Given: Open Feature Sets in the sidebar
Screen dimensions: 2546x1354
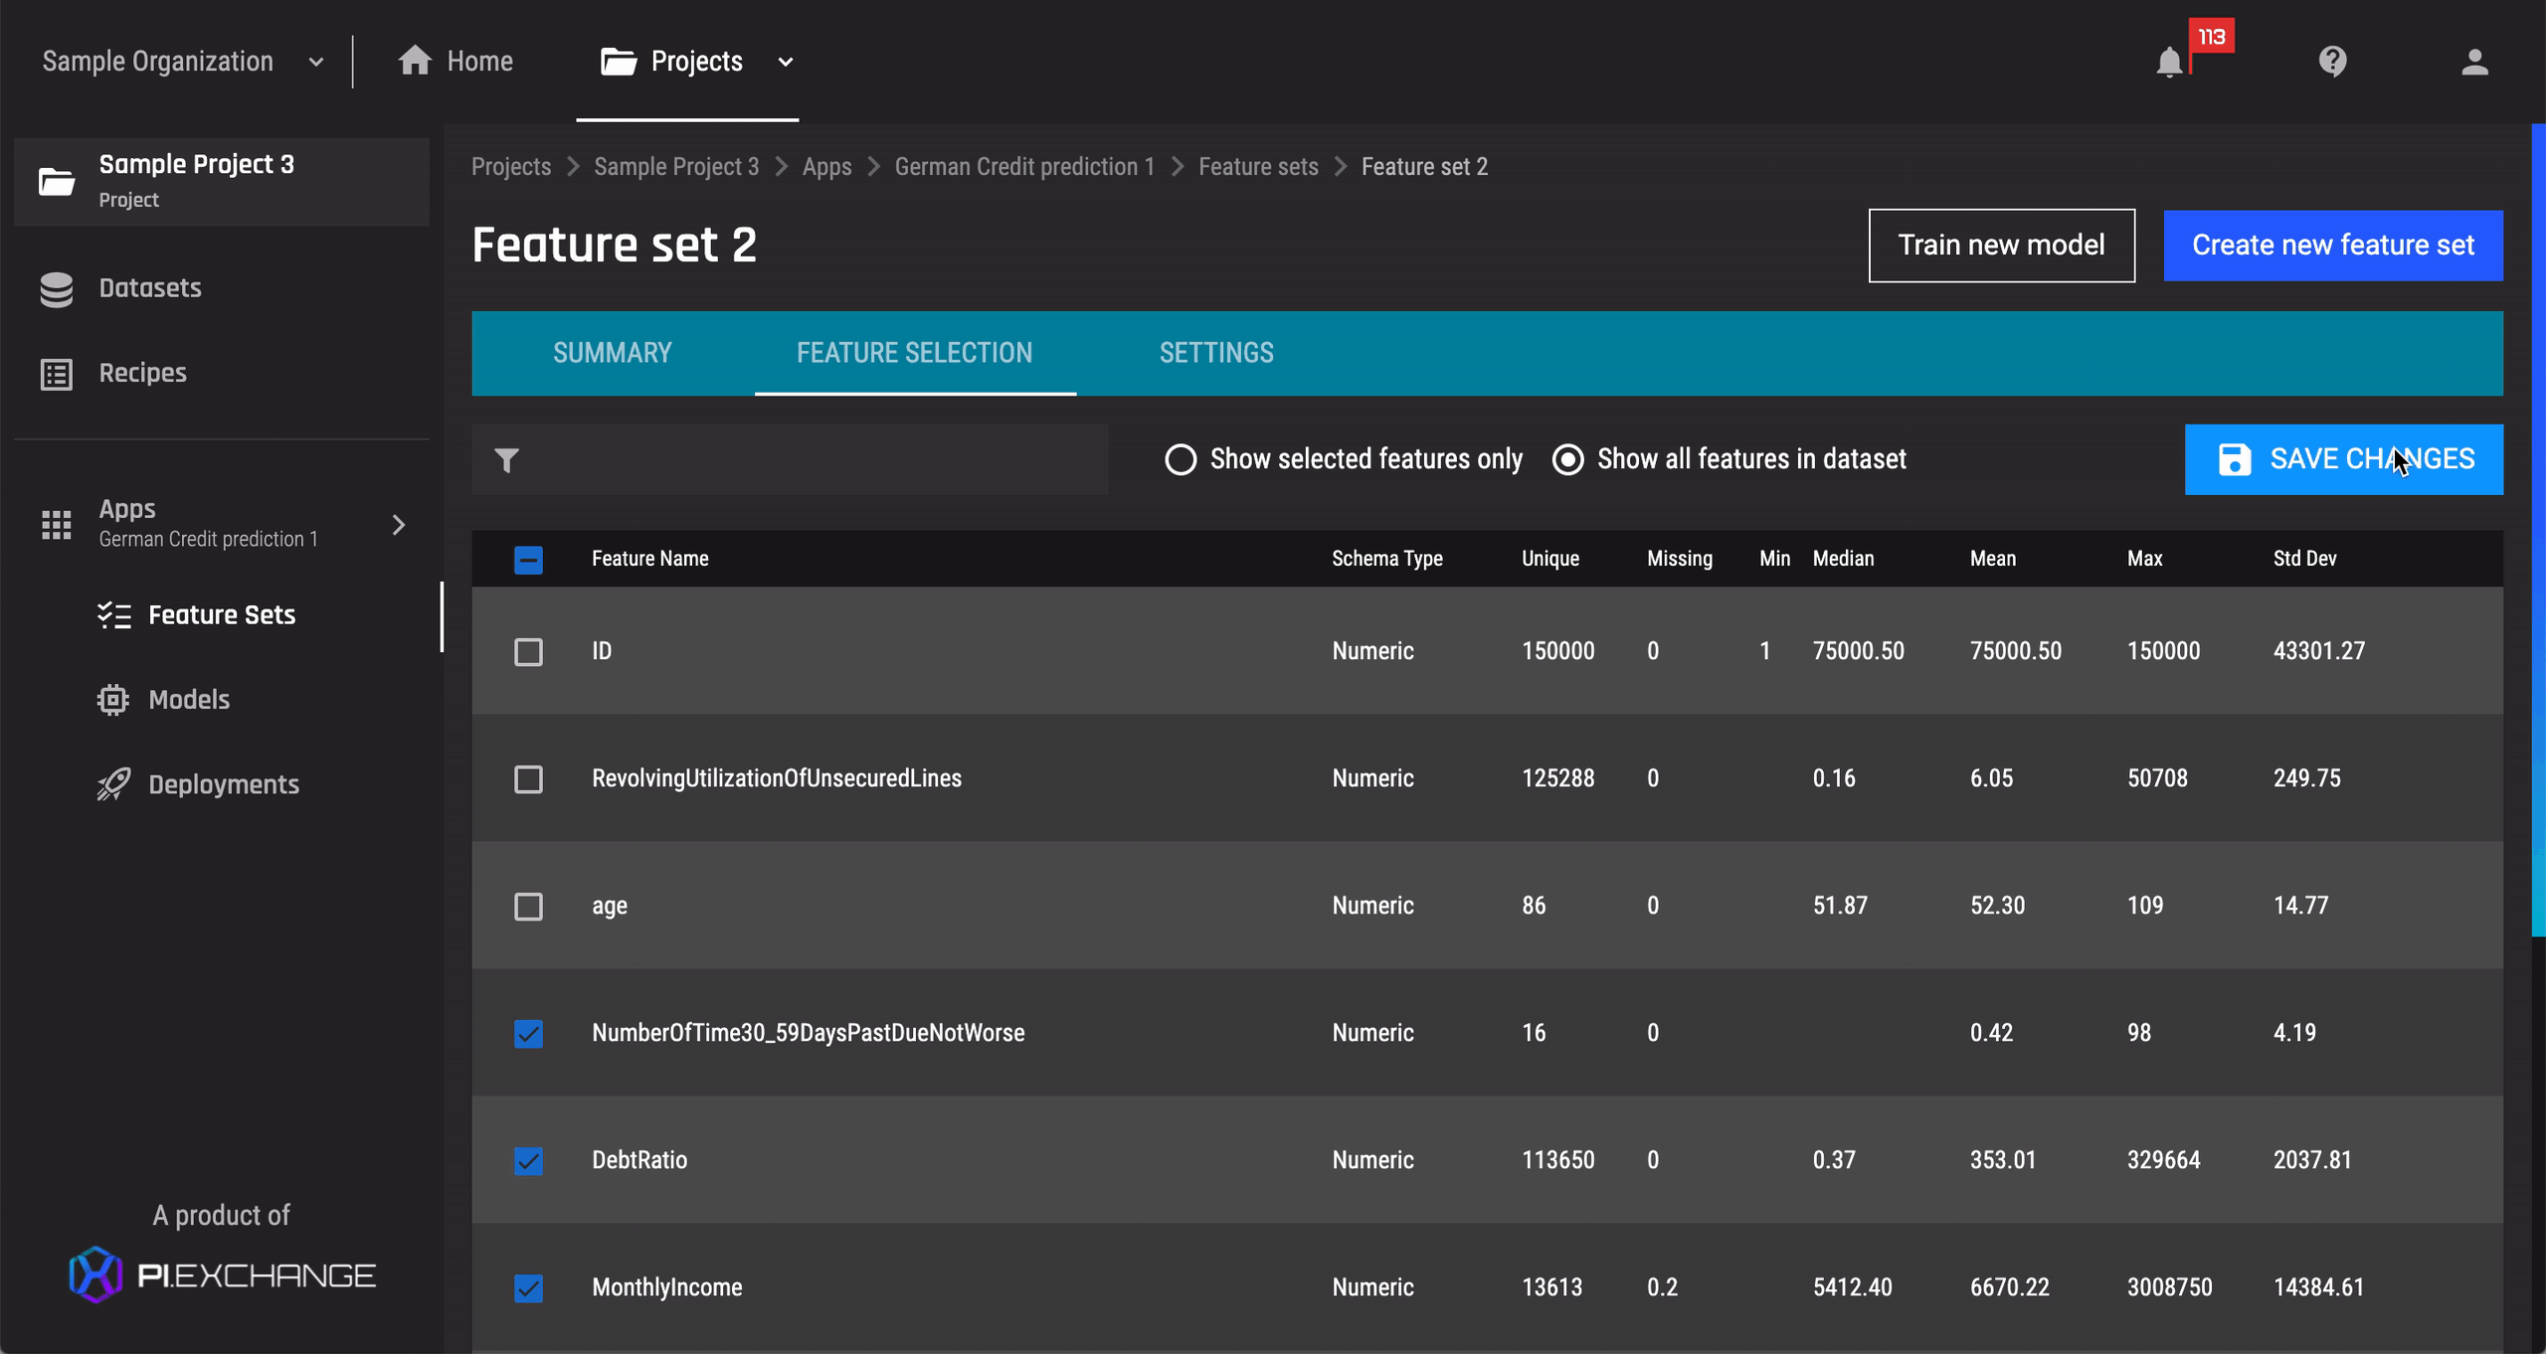Looking at the screenshot, I should (x=222, y=615).
